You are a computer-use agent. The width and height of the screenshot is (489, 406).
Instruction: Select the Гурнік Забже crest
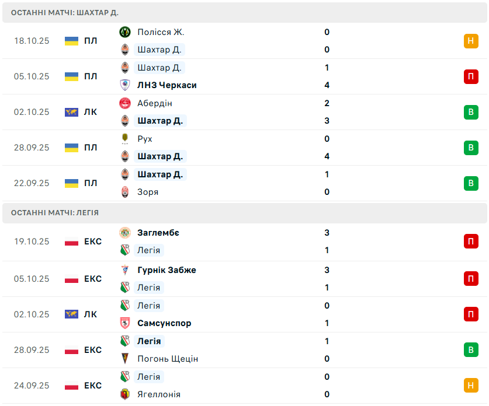[x=124, y=270]
